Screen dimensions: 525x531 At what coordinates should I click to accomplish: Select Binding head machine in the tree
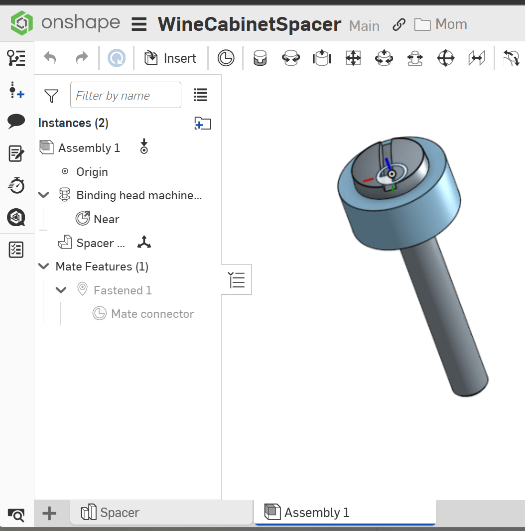pos(139,195)
